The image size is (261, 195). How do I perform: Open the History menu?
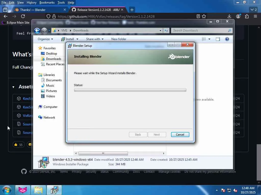point(31,3)
